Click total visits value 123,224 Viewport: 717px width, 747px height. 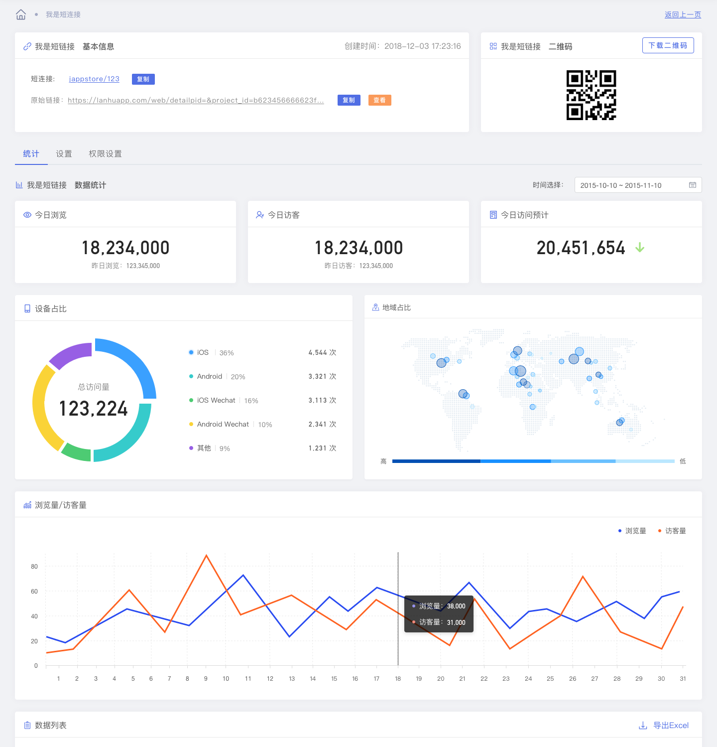coord(94,409)
